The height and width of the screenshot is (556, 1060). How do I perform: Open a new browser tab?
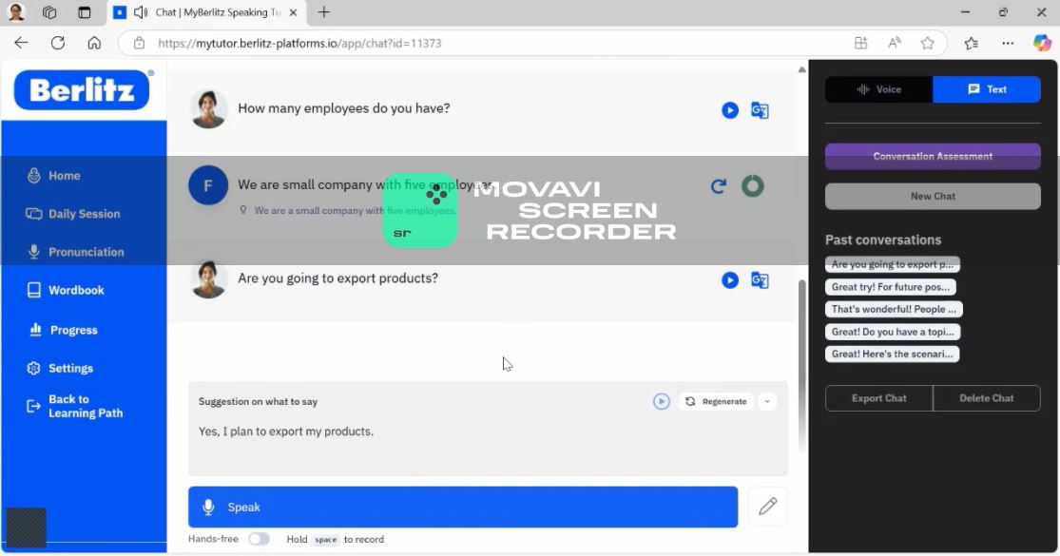point(324,12)
